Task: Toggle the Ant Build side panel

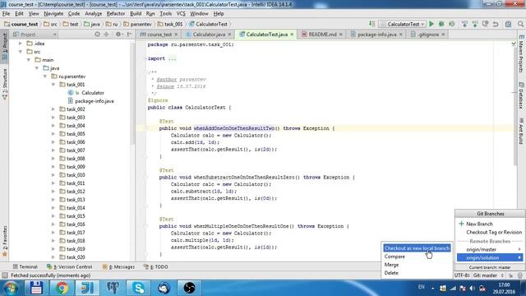Action: 521,132
